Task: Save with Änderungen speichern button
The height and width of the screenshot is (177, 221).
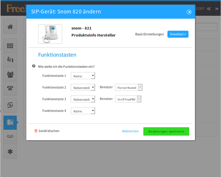Action: point(166,131)
